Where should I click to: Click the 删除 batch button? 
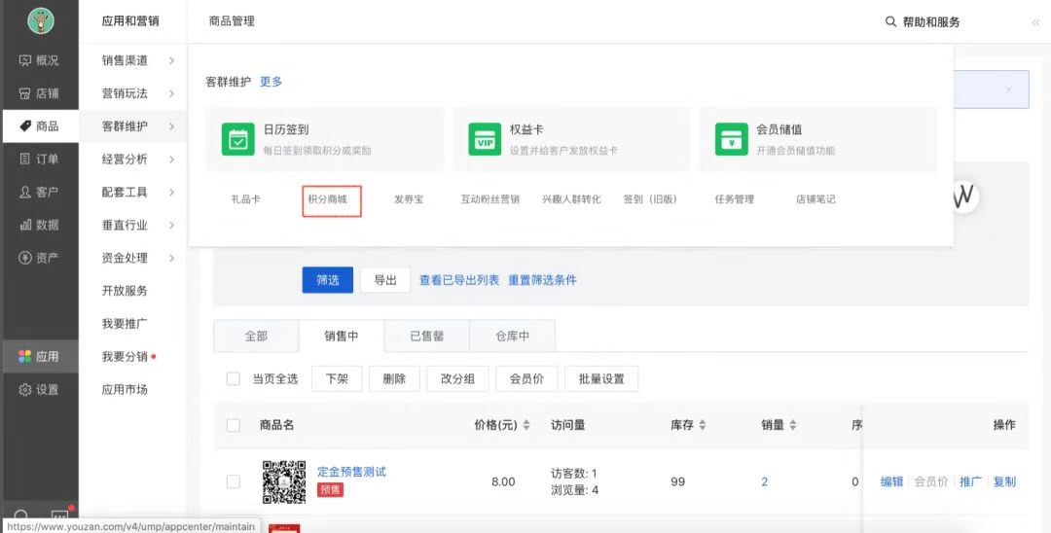point(394,379)
